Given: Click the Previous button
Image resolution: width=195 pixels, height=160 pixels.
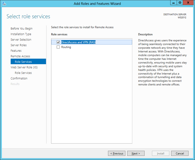Looking at the screenshot, I should [117, 153].
